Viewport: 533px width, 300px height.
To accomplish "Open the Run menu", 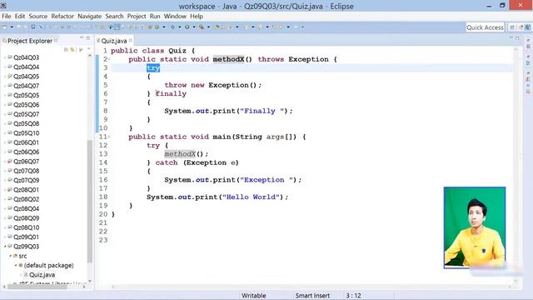I will 155,16.
